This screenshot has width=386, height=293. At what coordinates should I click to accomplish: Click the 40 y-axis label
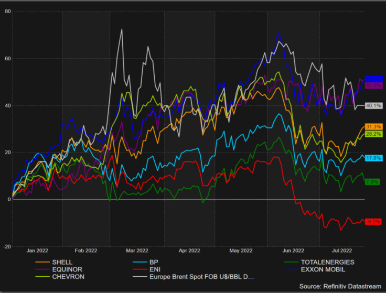point(8,105)
